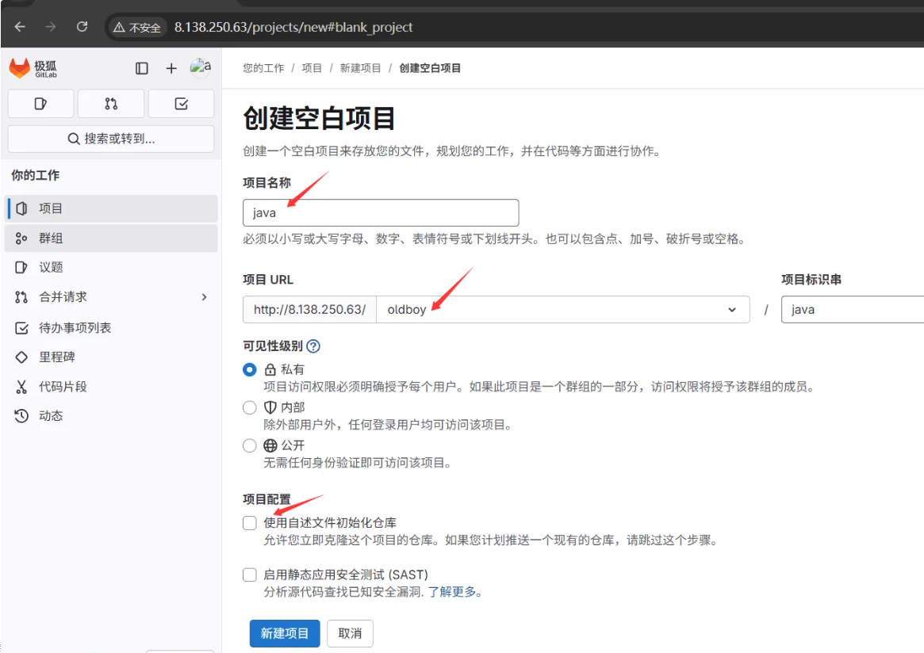Select the 公开 visibility radio button

tap(250, 445)
